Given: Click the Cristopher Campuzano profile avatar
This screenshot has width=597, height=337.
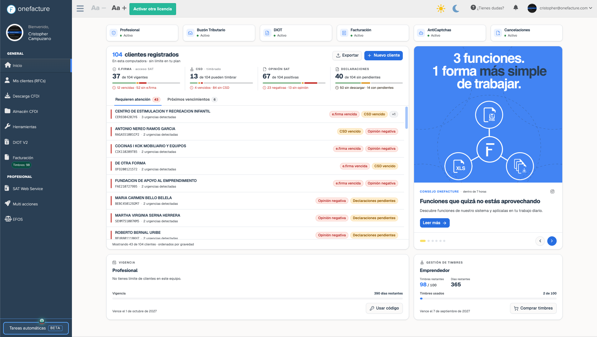Looking at the screenshot, I should click(x=15, y=33).
